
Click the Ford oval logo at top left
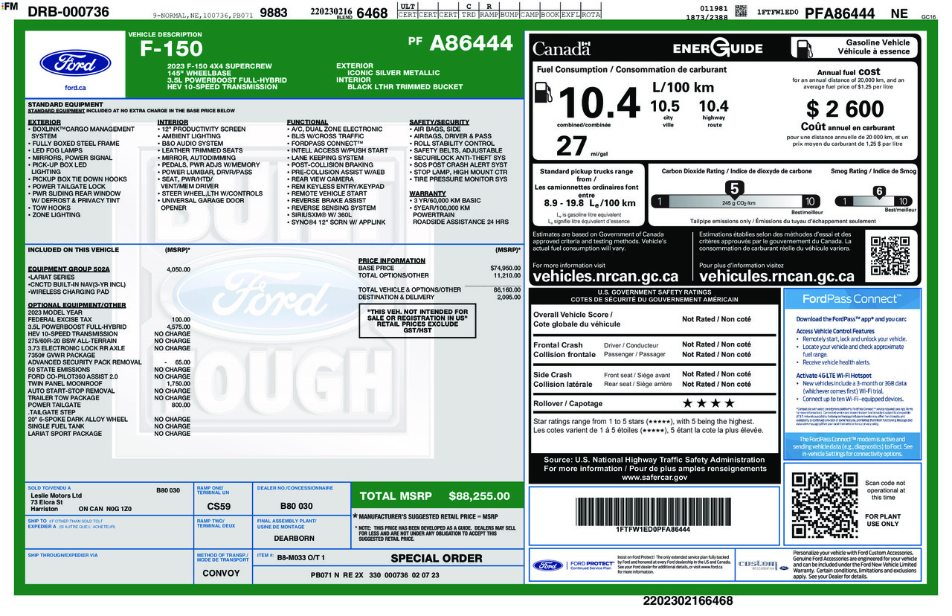[x=75, y=63]
